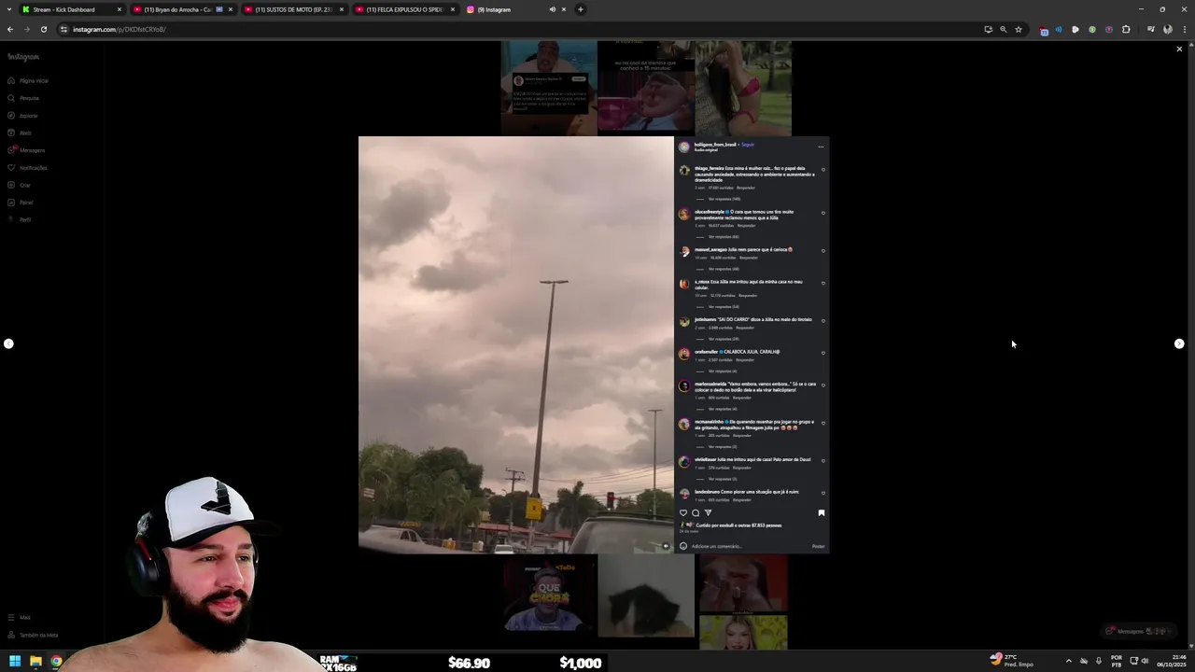
Task: Bookmark this page with star icon
Action: 1019,29
